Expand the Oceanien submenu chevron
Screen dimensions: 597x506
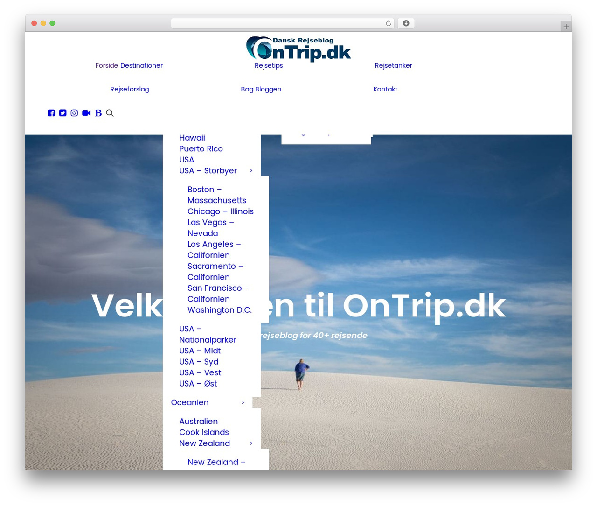click(243, 403)
